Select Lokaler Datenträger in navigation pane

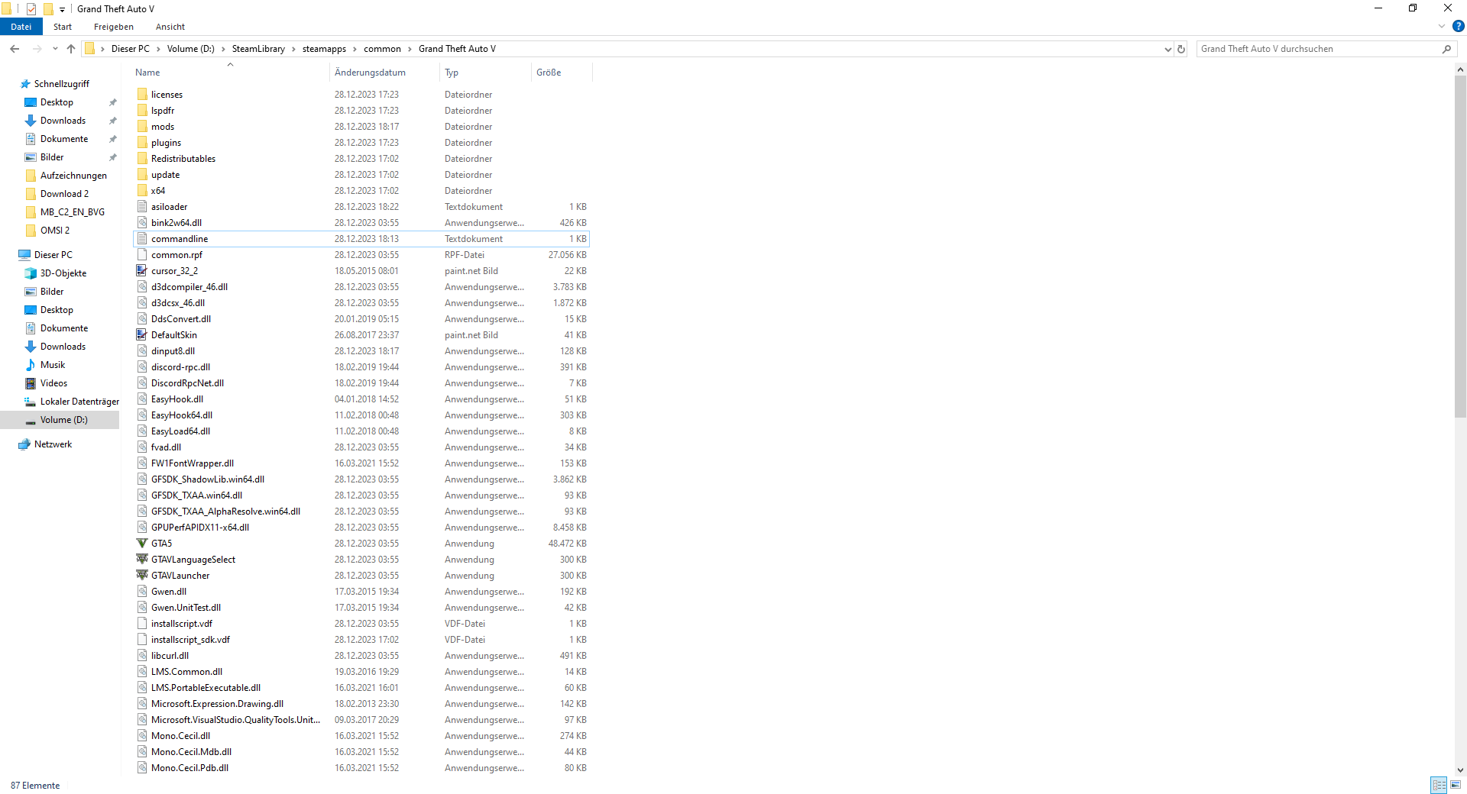pos(72,402)
